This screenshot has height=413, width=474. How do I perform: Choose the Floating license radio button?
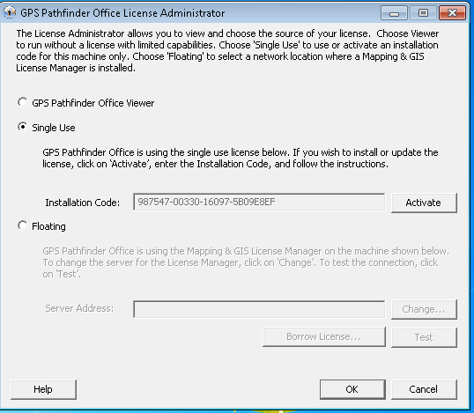click(22, 225)
